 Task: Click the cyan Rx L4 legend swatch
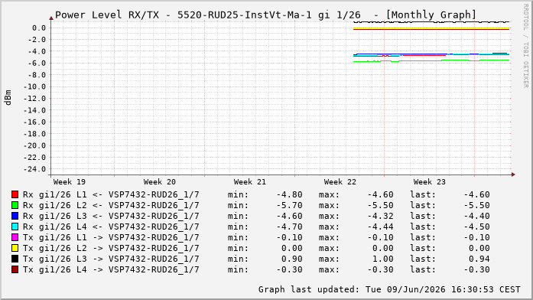(15, 227)
